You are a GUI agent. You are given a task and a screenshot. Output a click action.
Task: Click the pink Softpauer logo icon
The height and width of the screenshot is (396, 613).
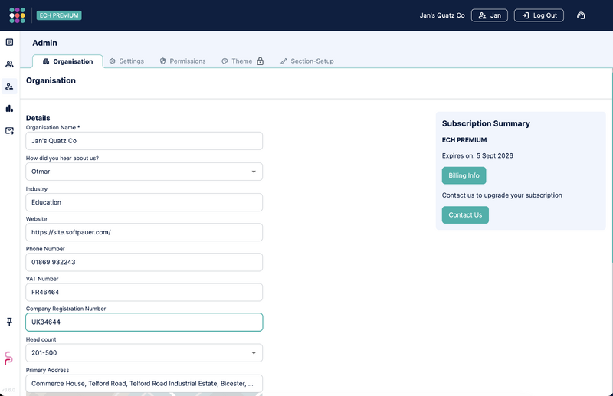pos(8,358)
